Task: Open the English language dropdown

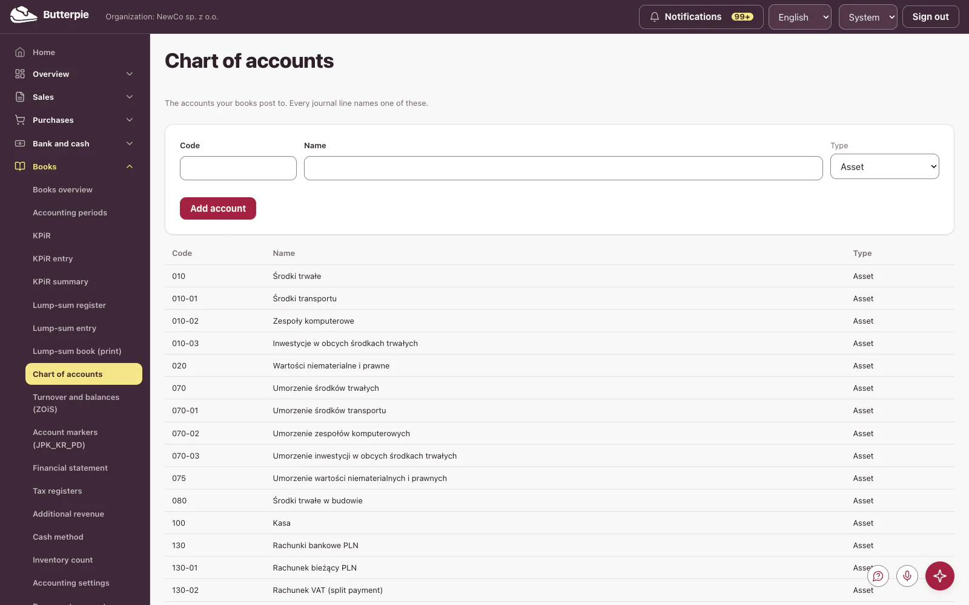Action: [x=800, y=17]
